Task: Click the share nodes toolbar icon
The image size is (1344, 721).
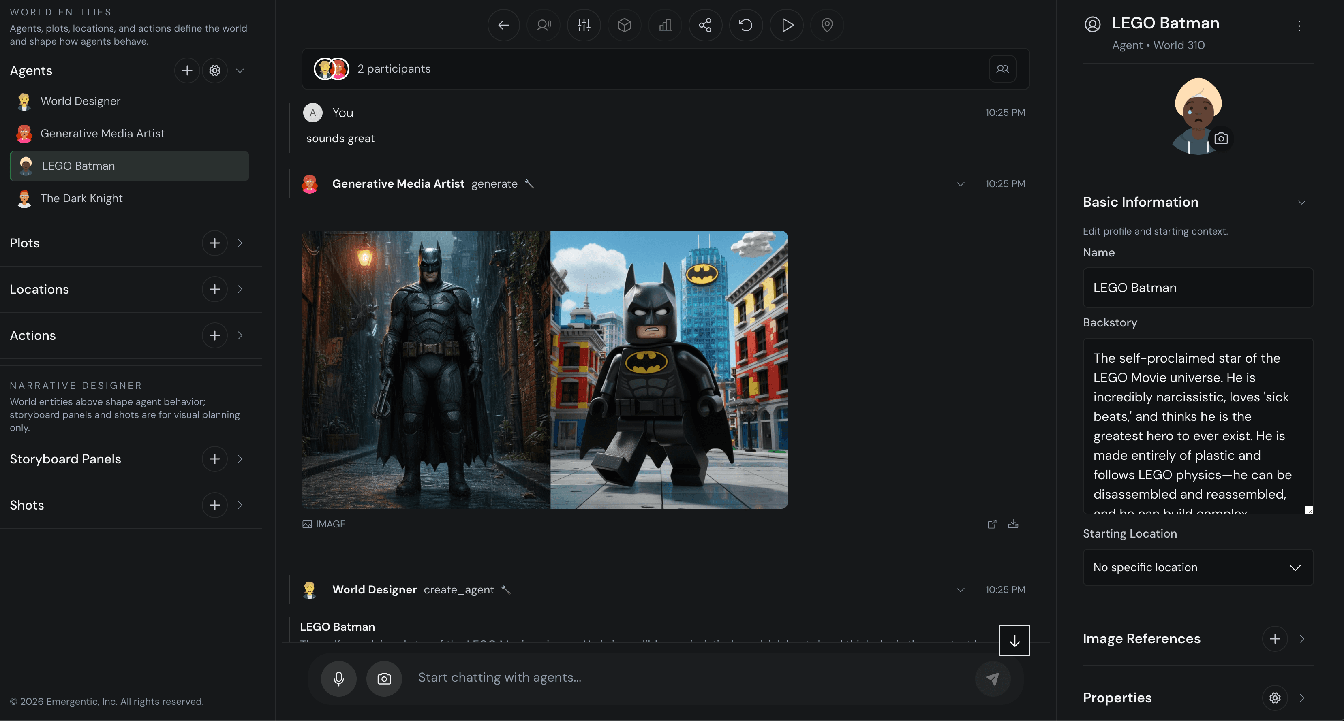Action: (x=705, y=25)
